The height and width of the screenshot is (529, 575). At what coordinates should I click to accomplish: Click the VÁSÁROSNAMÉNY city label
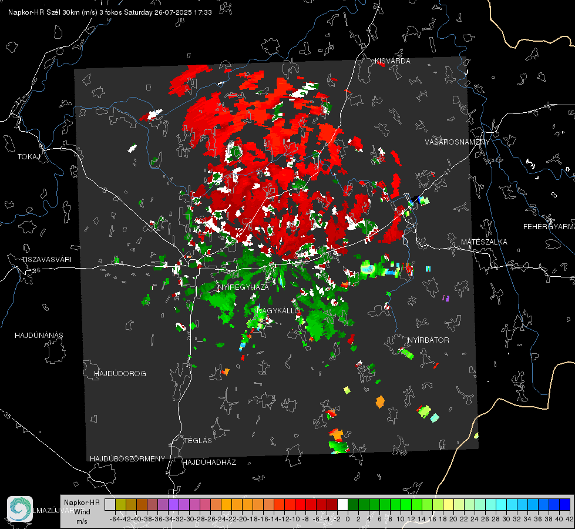point(458,142)
